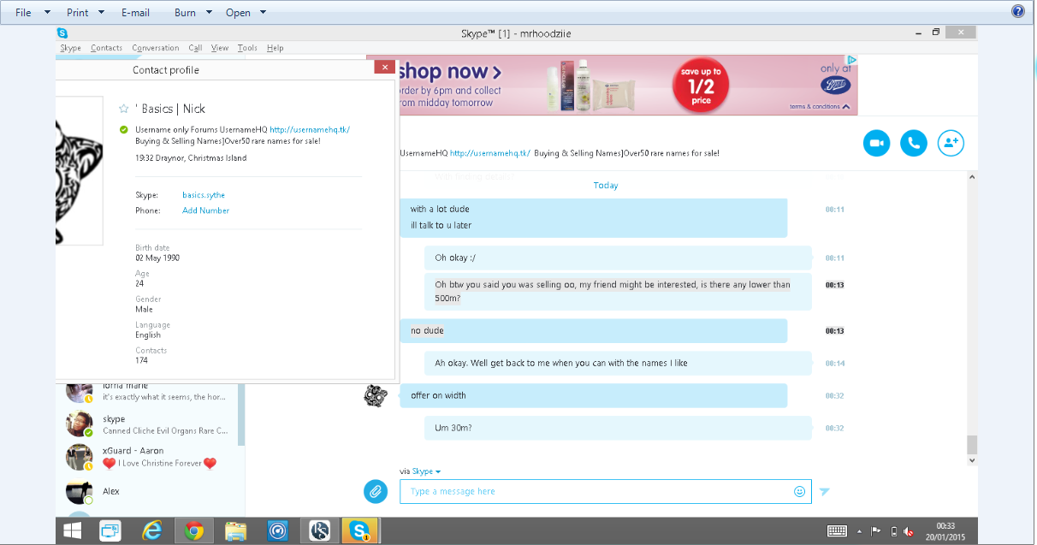Start a voice call with the phone button

click(x=914, y=143)
